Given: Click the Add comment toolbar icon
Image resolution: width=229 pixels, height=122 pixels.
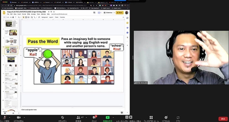Looking at the screenshot, I should pyautogui.click(x=39, y=17).
